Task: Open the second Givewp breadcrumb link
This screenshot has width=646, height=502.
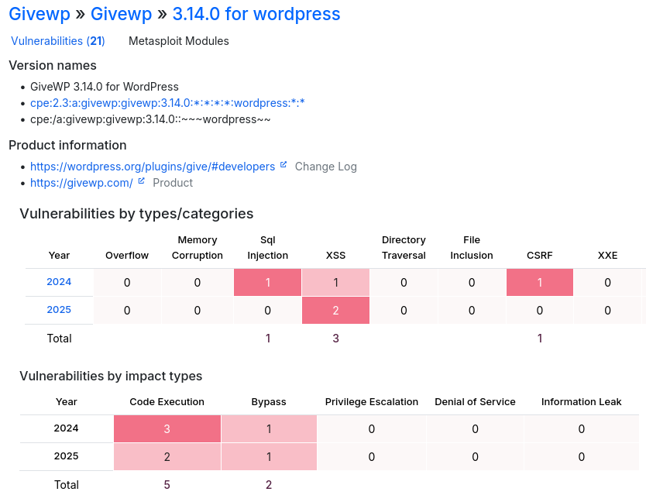Action: (121, 14)
